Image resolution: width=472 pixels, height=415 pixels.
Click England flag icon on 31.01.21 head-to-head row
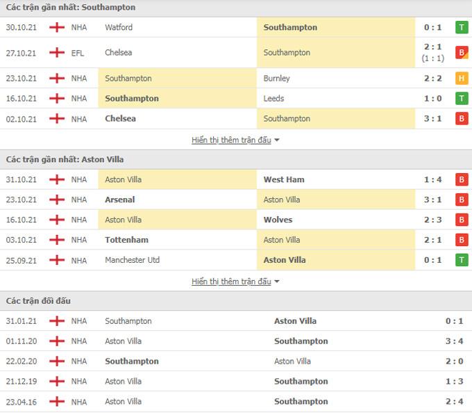[x=57, y=321]
